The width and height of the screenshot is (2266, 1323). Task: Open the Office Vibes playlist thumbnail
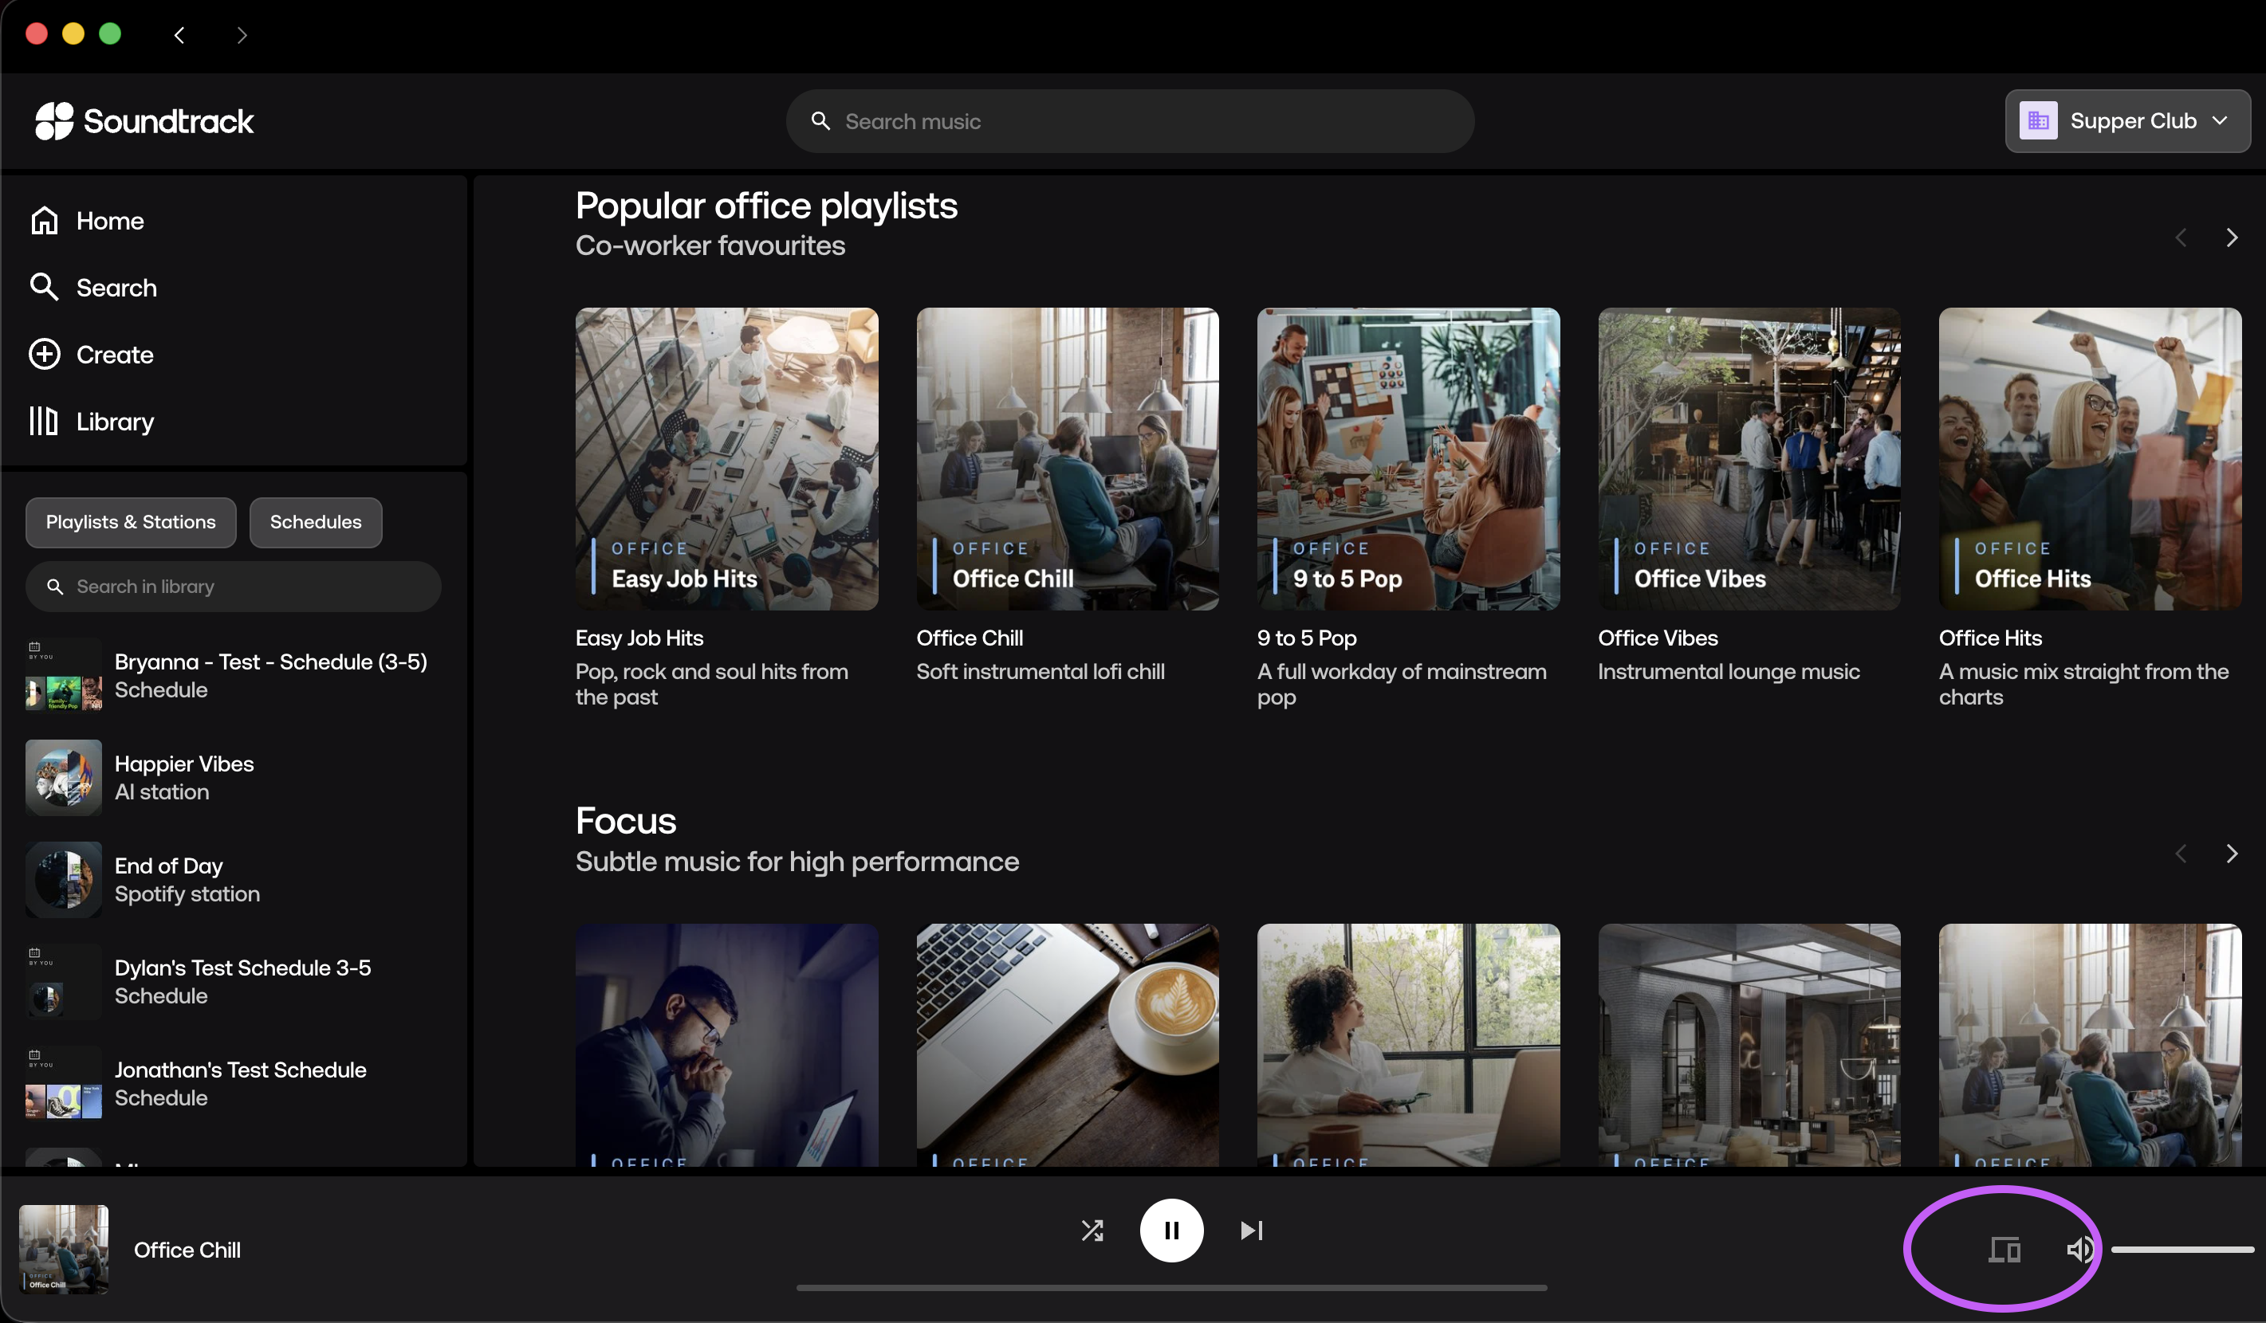[x=1748, y=458]
